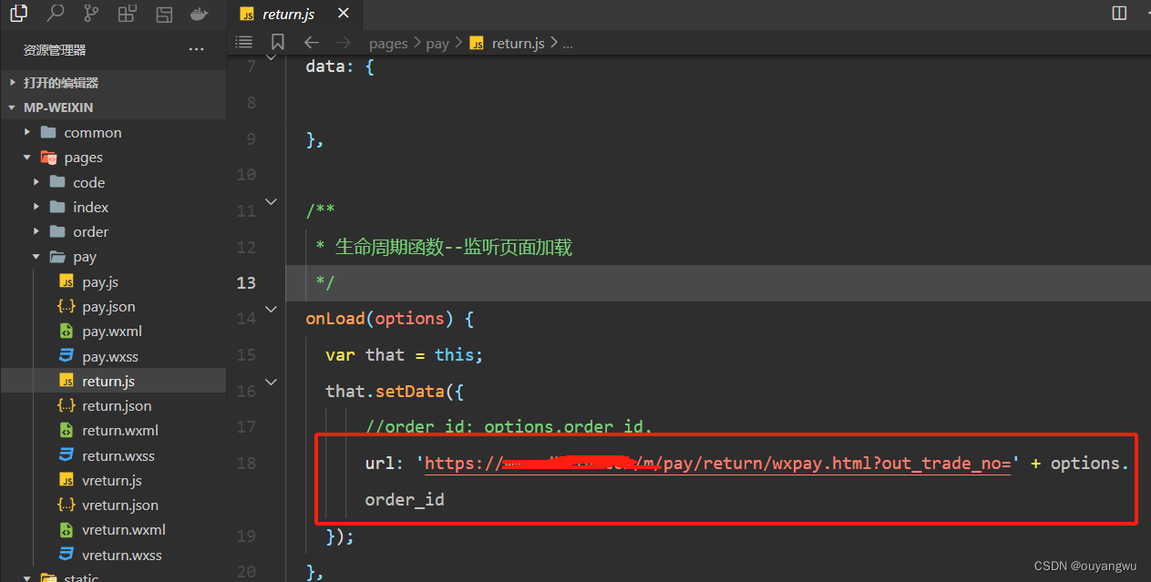The height and width of the screenshot is (582, 1151).
Task: Open the explorer more actions ellipsis
Action: click(196, 49)
